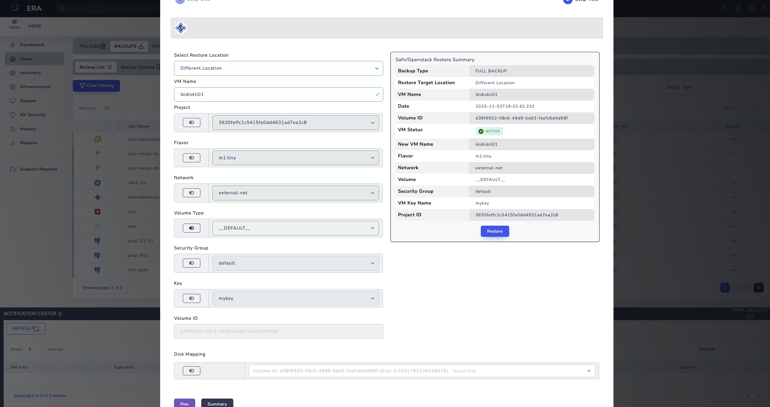770x407 pixels.
Task: Toggle the eye button beside Flavor field
Action: (x=191, y=158)
